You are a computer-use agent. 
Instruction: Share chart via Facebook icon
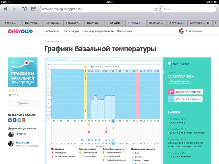15,120
